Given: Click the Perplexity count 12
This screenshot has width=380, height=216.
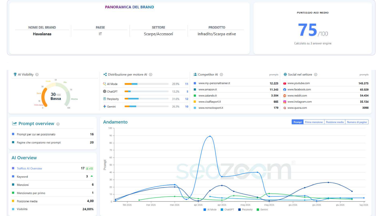Looking at the screenshot, I should pos(186,99).
